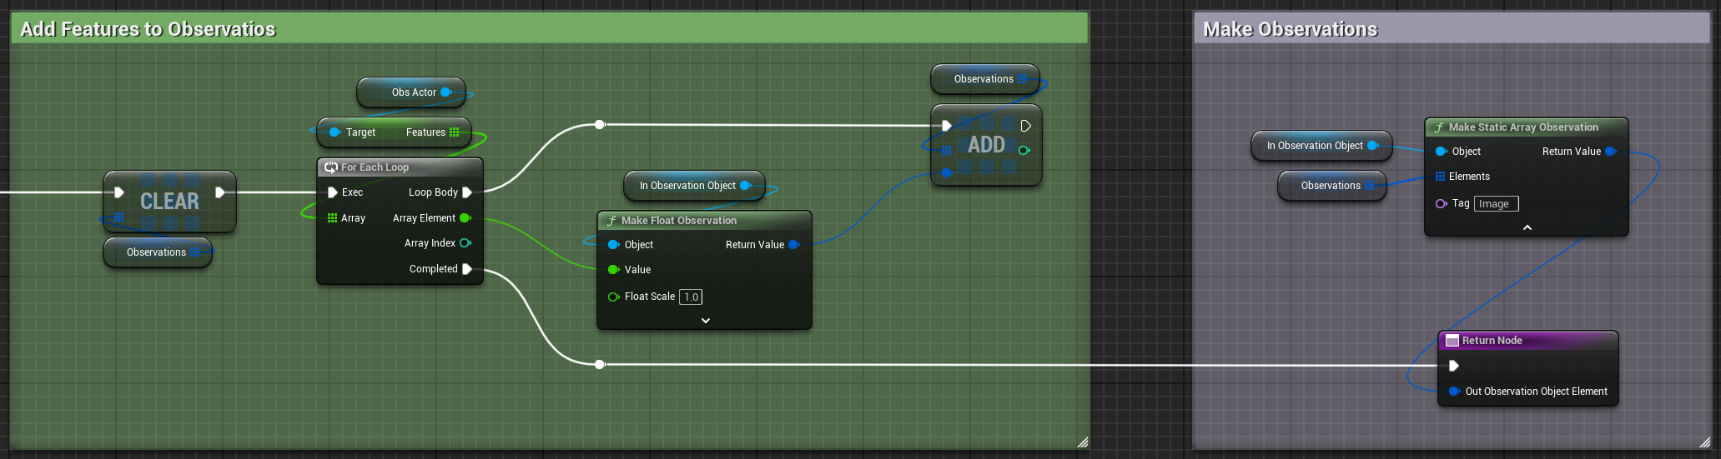Click the Features array output pin
Image resolution: width=1721 pixels, height=459 pixels.
(x=455, y=132)
